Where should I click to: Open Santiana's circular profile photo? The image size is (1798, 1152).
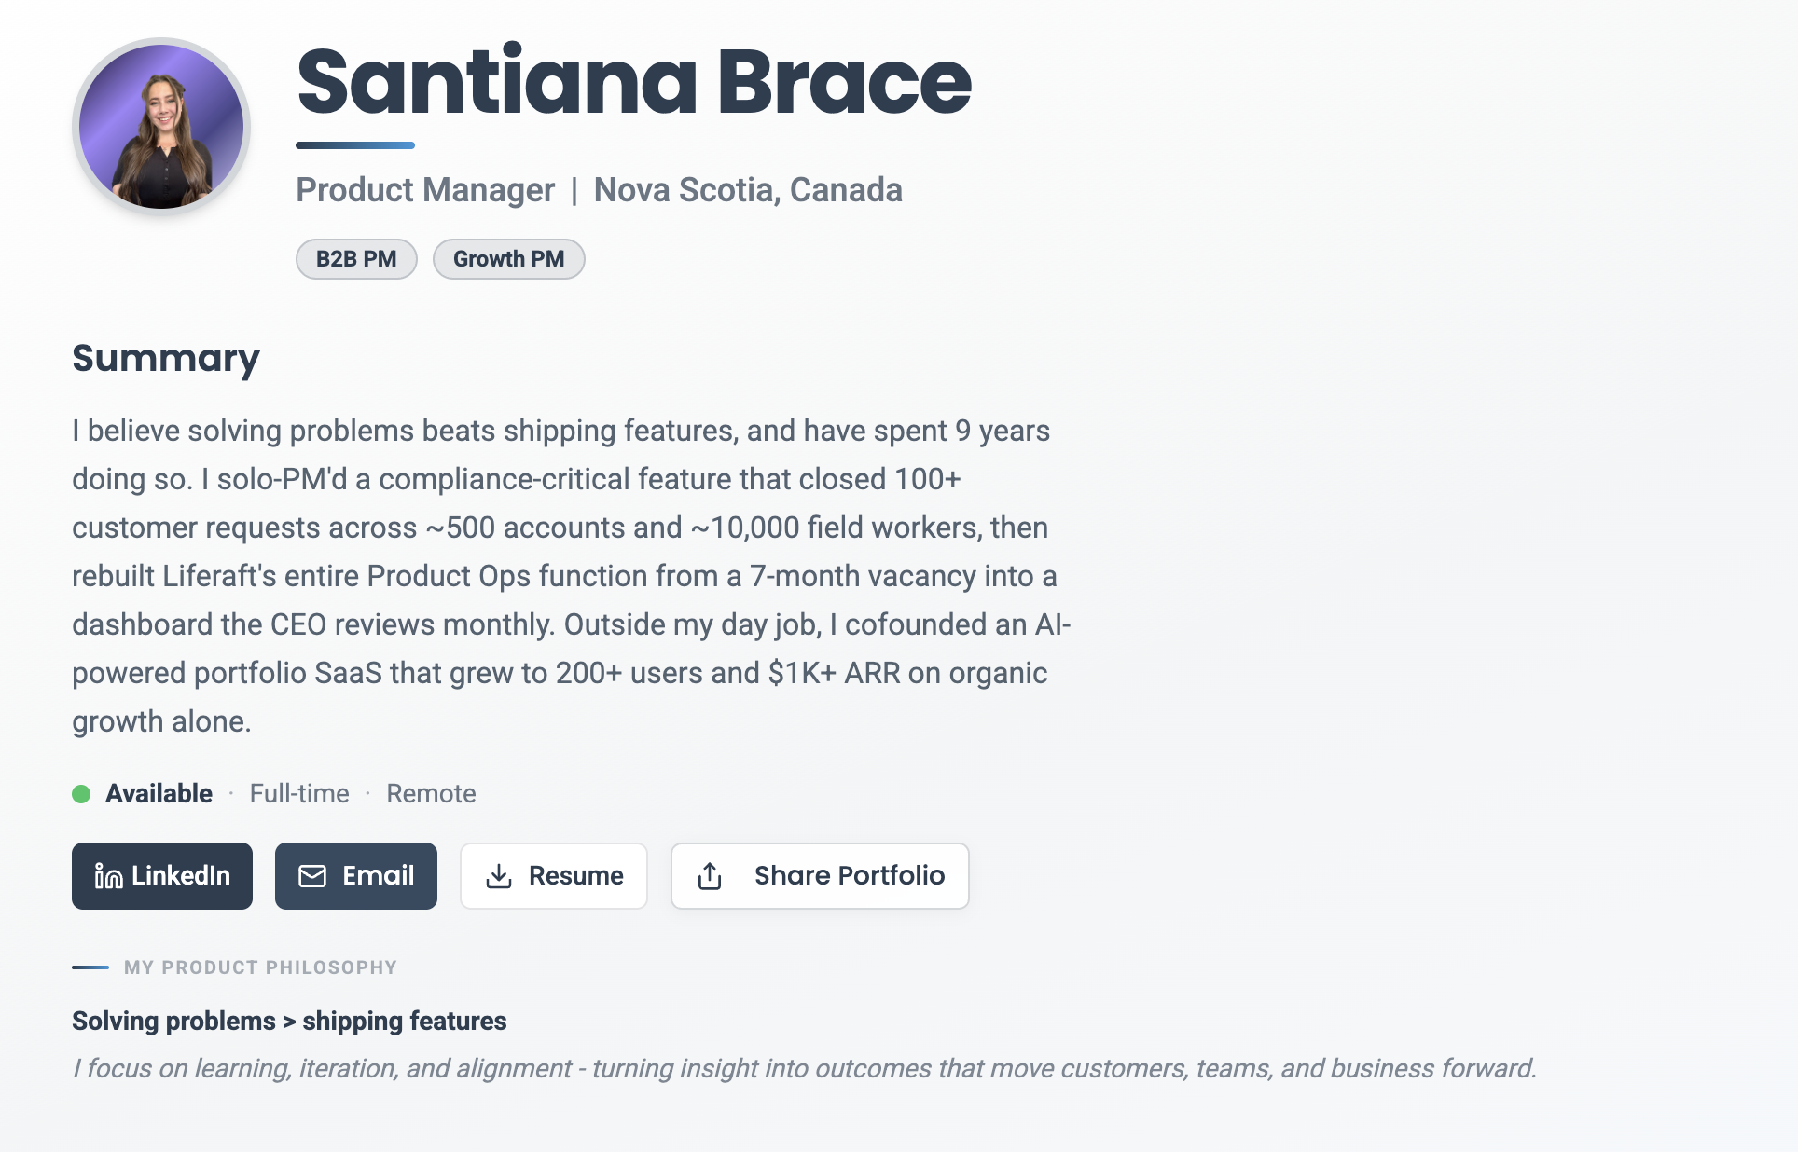[161, 127]
